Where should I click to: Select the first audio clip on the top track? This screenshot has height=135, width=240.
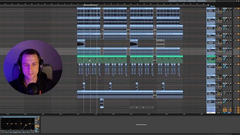(88, 12)
